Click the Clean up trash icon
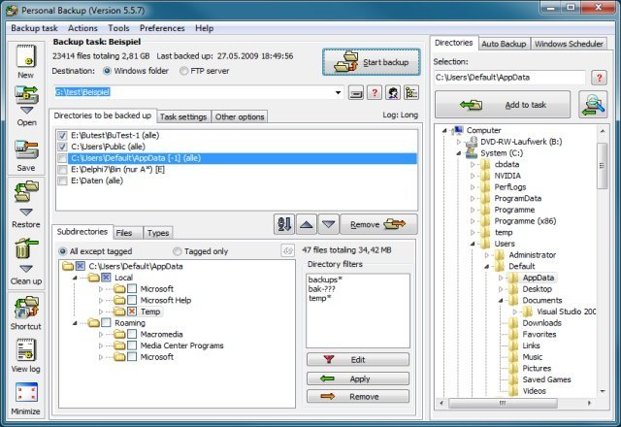 click(x=25, y=257)
